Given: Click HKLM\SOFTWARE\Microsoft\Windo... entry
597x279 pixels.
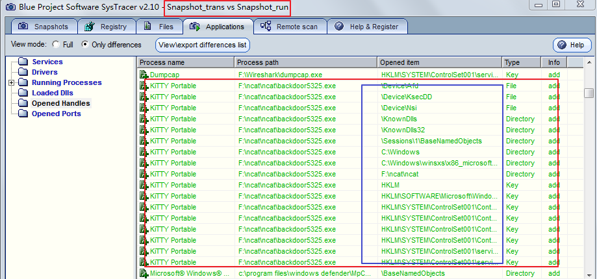Looking at the screenshot, I should point(439,196).
